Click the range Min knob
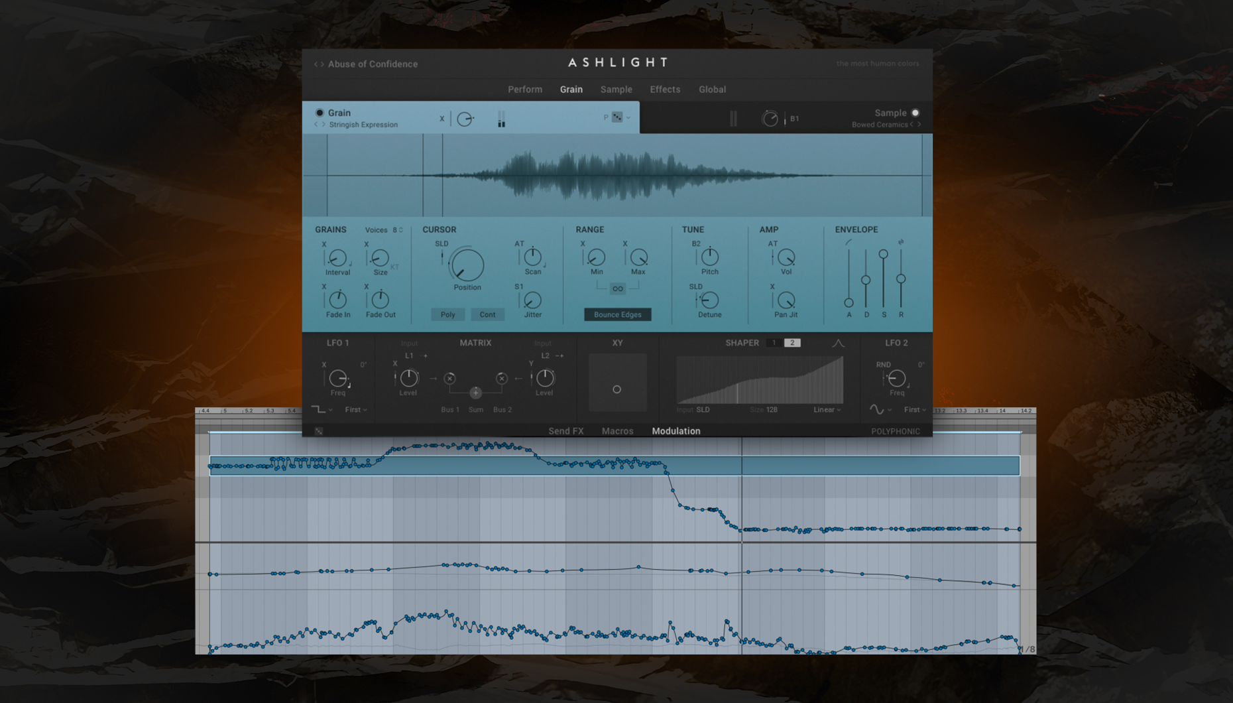Image resolution: width=1233 pixels, height=703 pixels. (x=596, y=257)
